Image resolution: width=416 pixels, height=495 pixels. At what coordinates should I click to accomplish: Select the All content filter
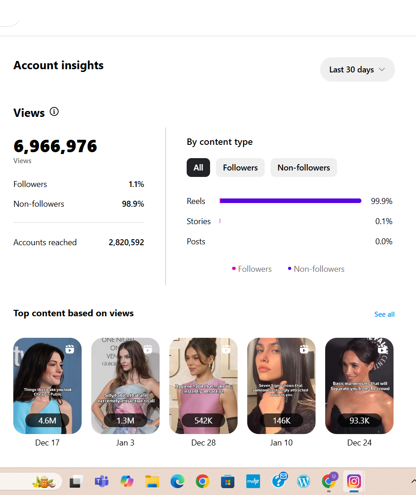(x=198, y=168)
